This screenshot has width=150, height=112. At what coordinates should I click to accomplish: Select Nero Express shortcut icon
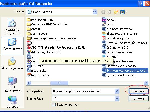tap(28, 75)
